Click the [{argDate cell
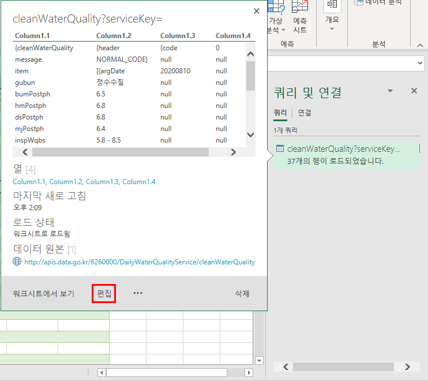 pyautogui.click(x=111, y=71)
